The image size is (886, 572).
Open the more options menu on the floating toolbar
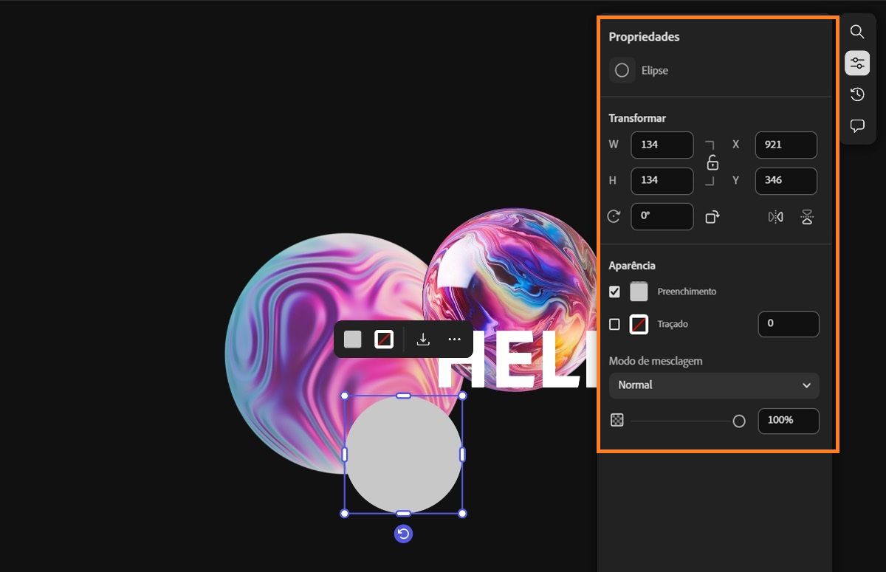pos(454,339)
